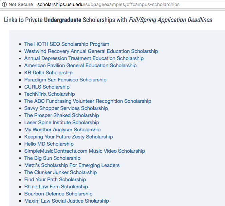The width and height of the screenshot is (225, 206).
Task: Open American Pavilion General Education Scholarship
Action: coord(80,65)
